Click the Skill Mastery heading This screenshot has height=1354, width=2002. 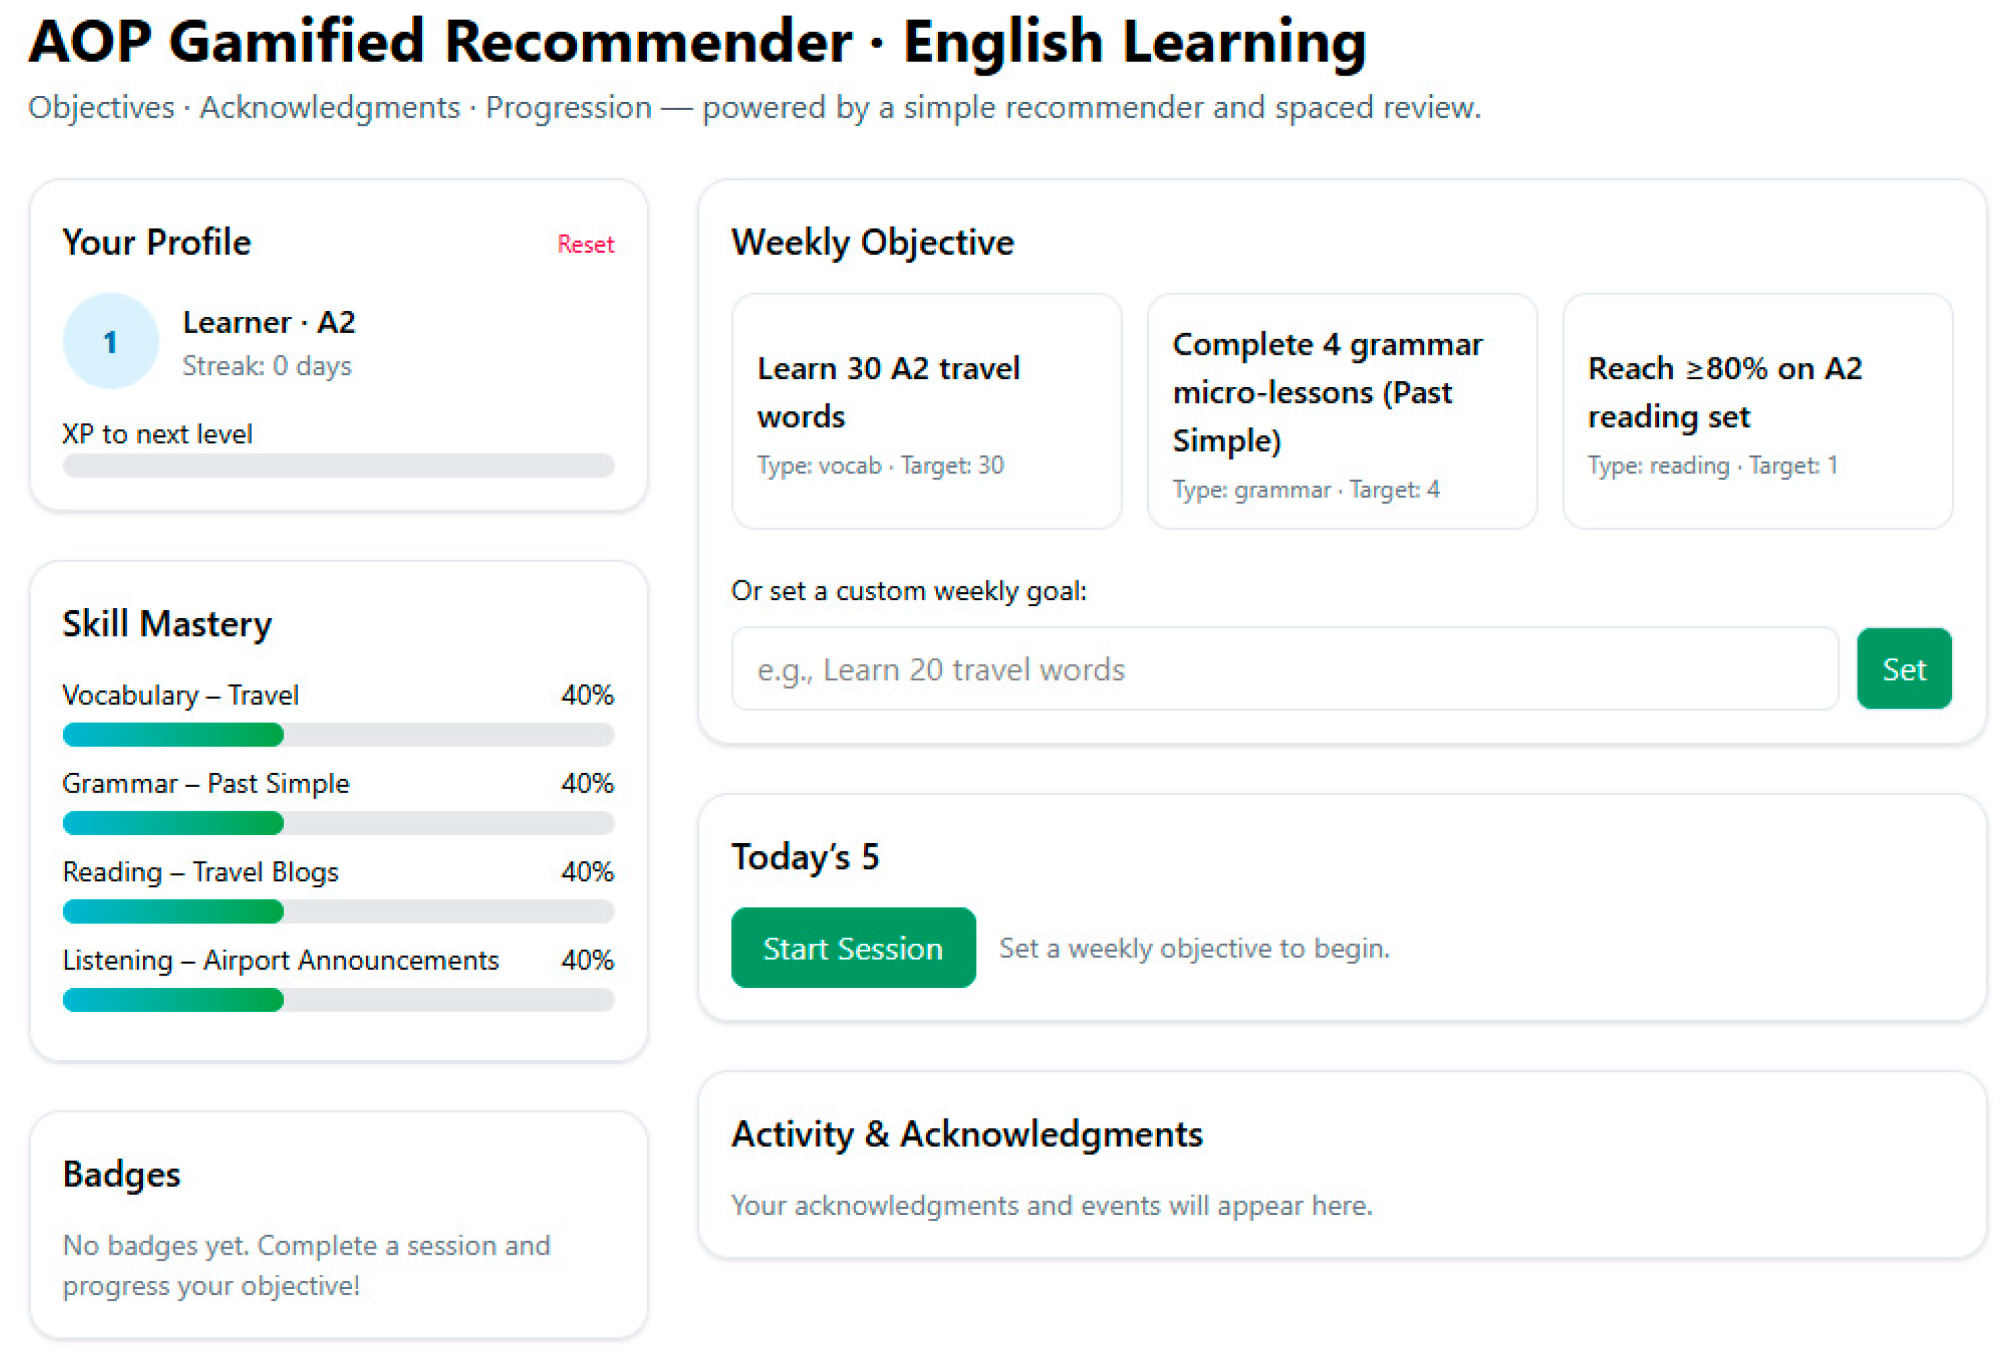pos(167,623)
